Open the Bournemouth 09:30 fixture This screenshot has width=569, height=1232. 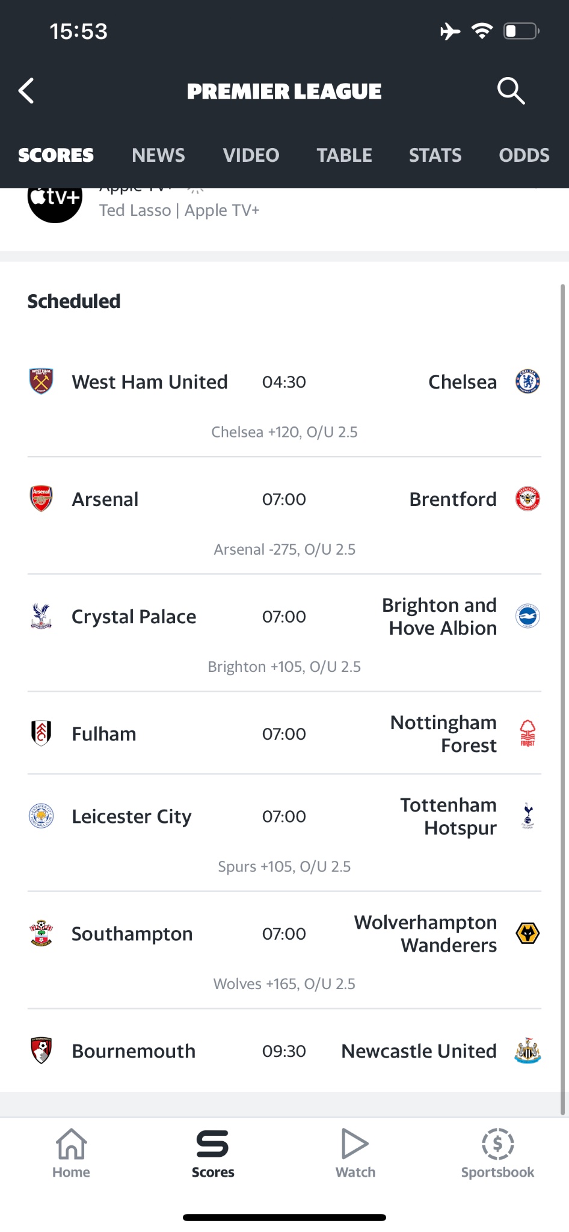(x=284, y=1051)
